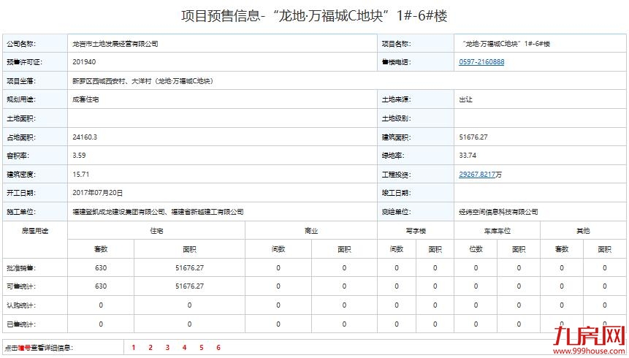Click the 已售统计 row label

click(21, 324)
